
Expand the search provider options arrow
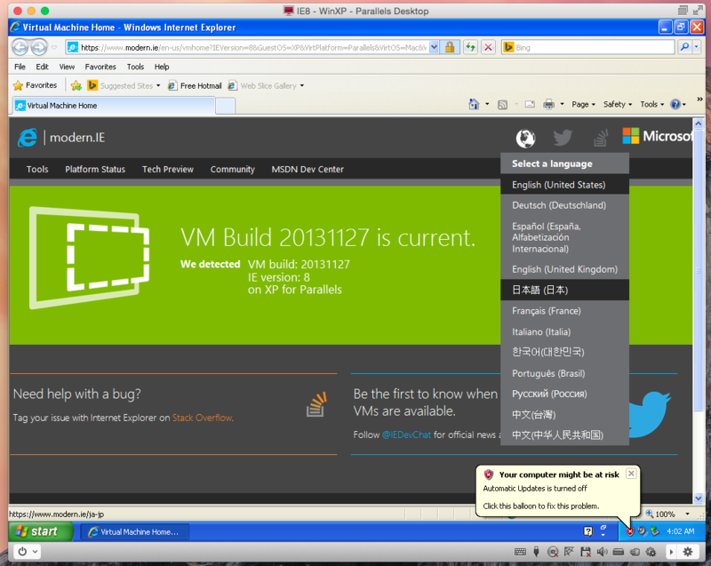pyautogui.click(x=697, y=47)
